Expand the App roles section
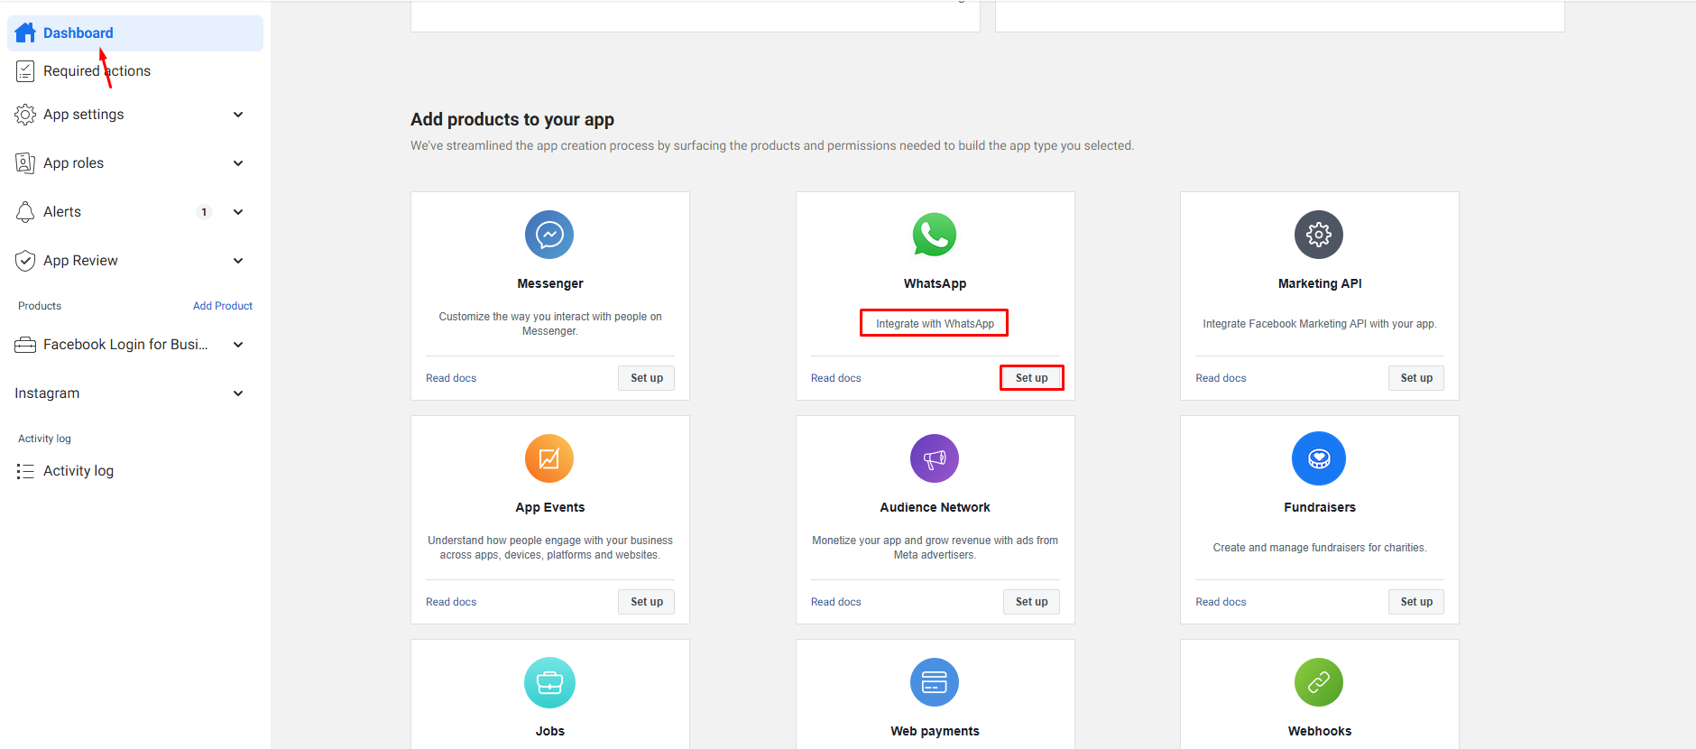Screen dimensions: 1696x749 [238, 163]
